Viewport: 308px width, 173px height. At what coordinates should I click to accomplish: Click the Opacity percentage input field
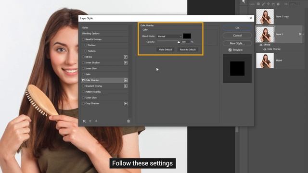click(186, 42)
